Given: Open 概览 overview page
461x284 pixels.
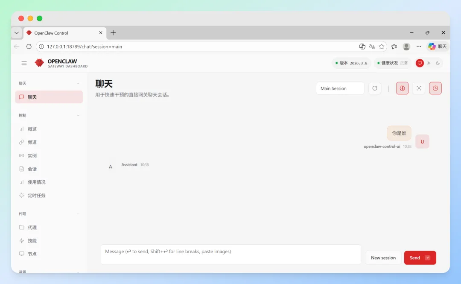Looking at the screenshot, I should (49, 129).
